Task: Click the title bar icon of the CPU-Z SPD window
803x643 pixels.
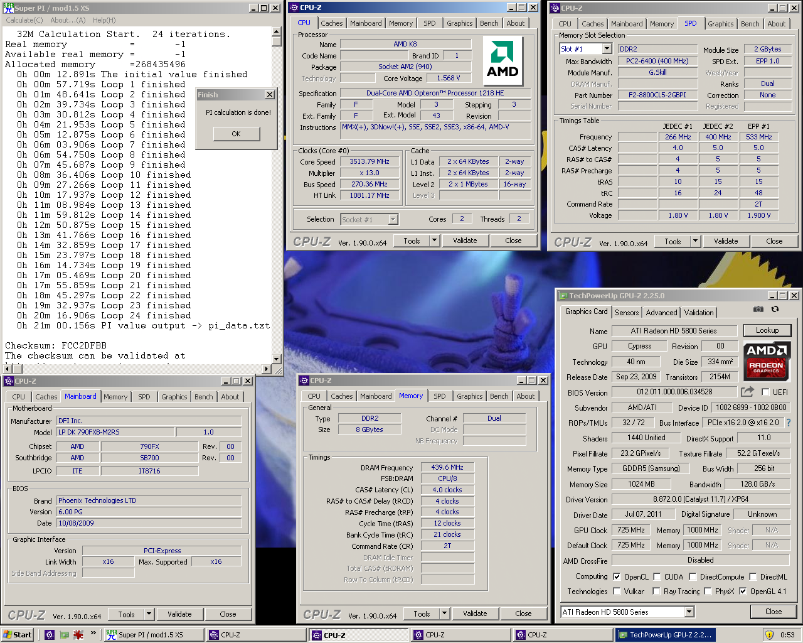Action: tap(555, 8)
